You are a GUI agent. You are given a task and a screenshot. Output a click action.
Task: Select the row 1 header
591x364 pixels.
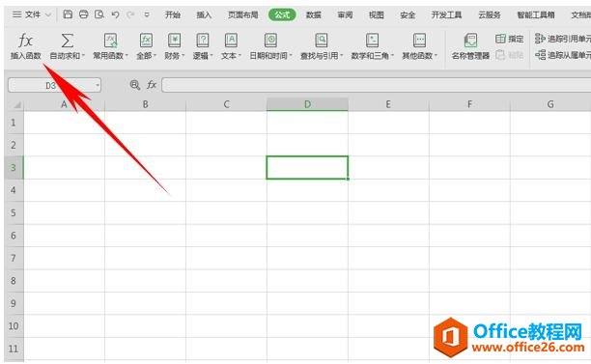[14, 123]
